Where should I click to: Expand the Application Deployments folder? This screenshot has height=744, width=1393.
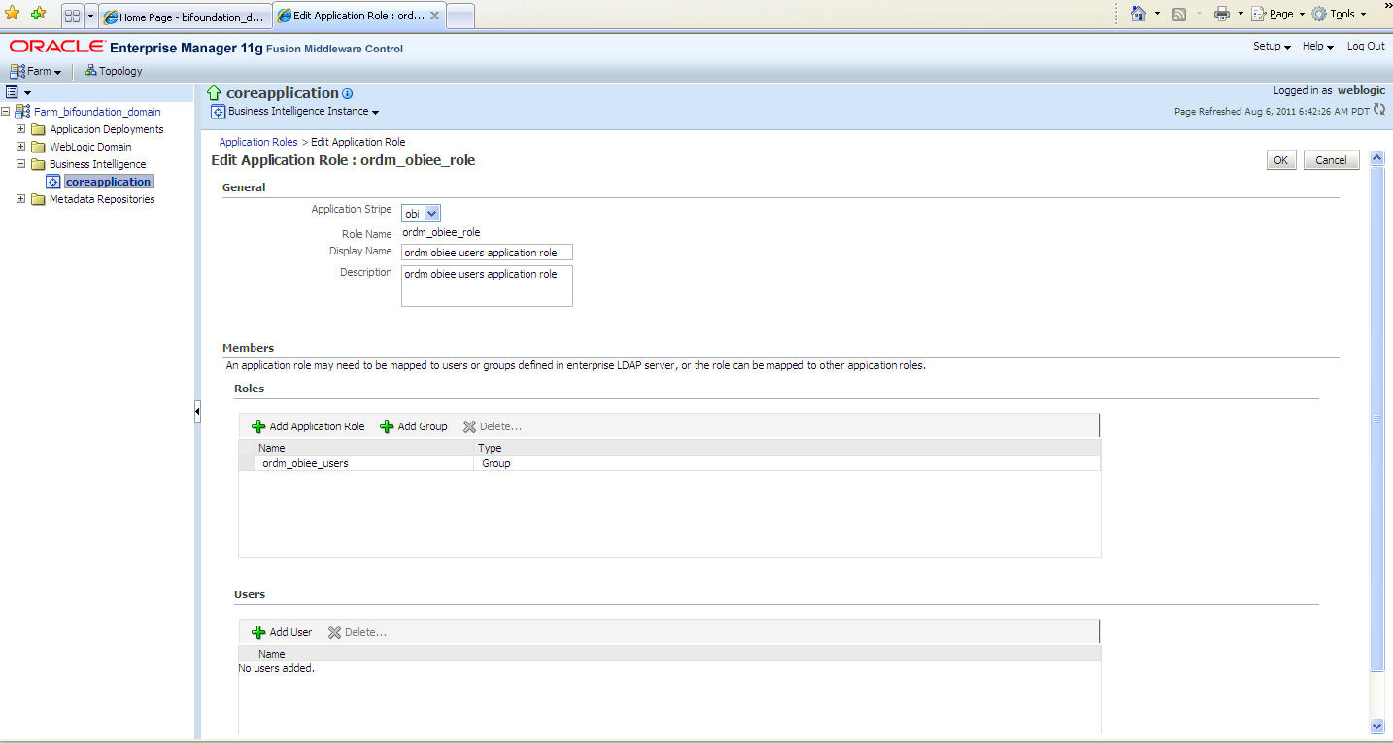coord(21,129)
